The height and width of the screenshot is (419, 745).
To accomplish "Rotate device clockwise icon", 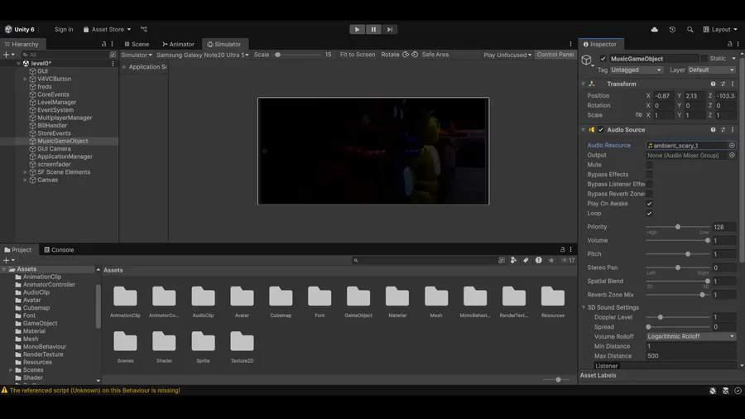I will (x=415, y=55).
